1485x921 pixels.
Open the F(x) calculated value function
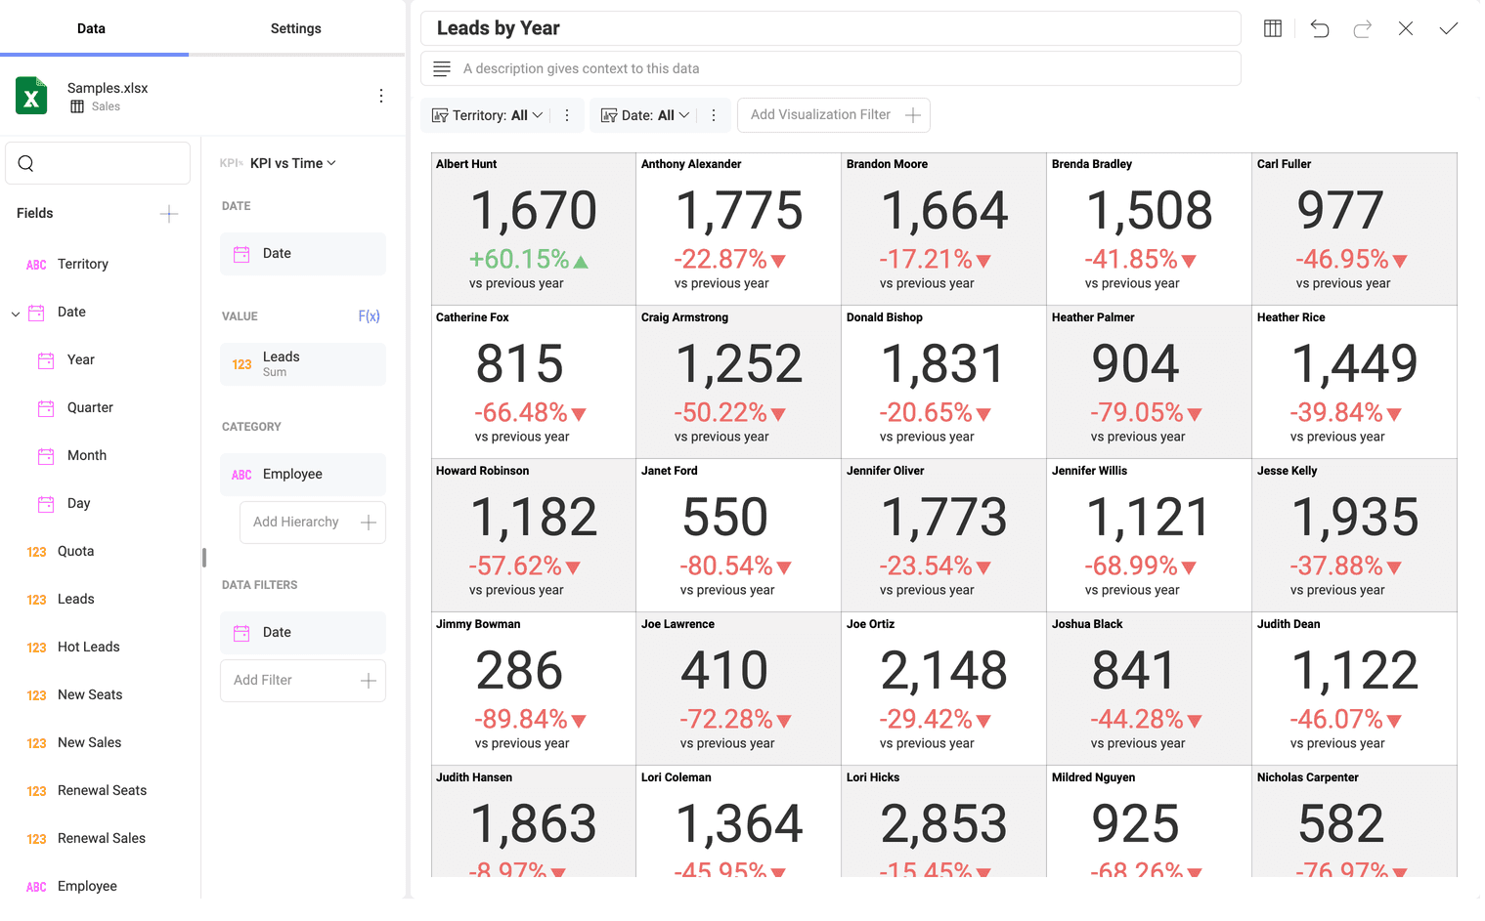pyautogui.click(x=369, y=316)
